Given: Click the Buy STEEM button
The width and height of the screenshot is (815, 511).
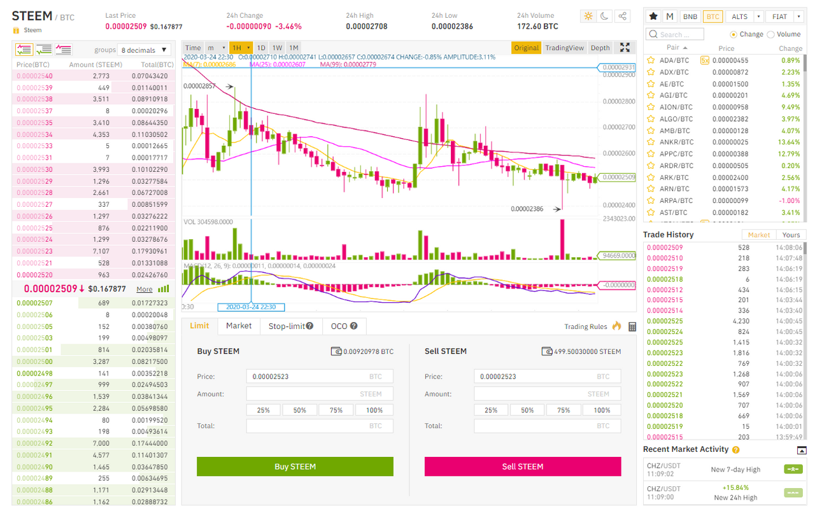Looking at the screenshot, I should tap(295, 466).
